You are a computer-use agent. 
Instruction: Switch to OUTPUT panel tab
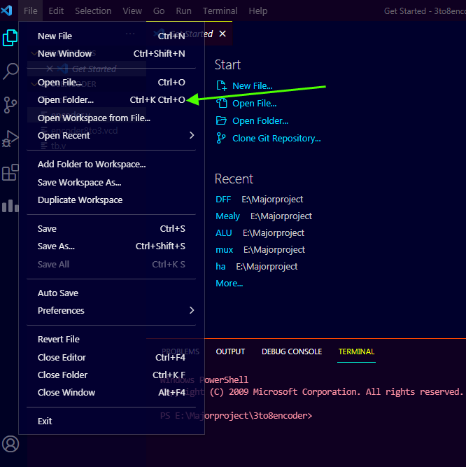(230, 351)
